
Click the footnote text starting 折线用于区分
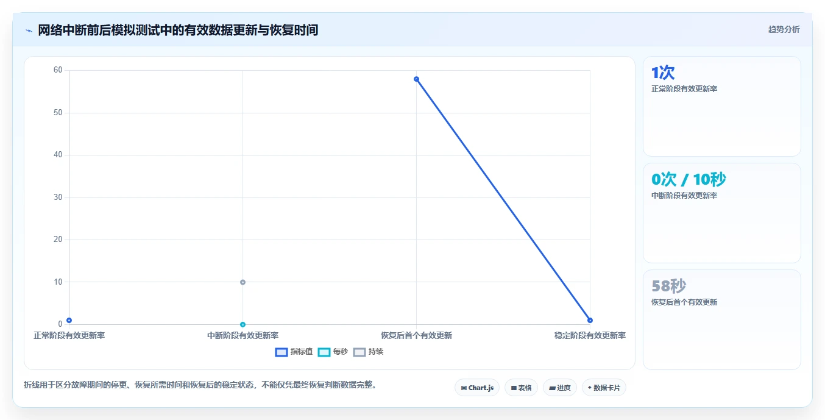click(x=200, y=385)
